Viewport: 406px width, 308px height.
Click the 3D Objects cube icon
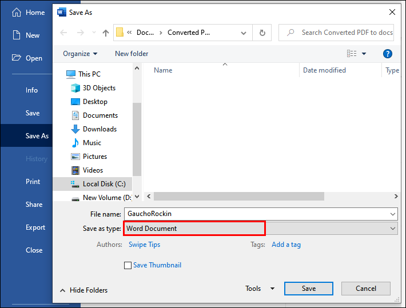click(x=75, y=88)
